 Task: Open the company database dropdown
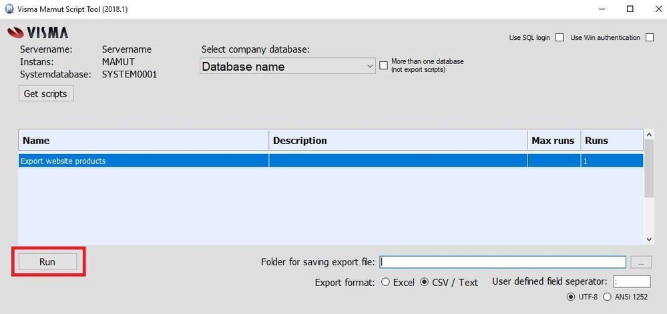(288, 66)
